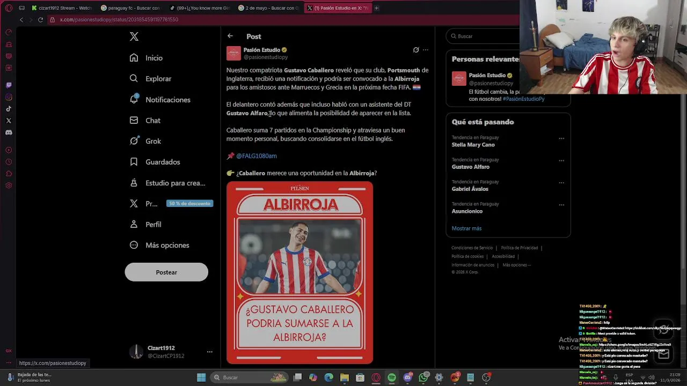Click Mostrar más under trends
The width and height of the screenshot is (687, 386).
466,228
